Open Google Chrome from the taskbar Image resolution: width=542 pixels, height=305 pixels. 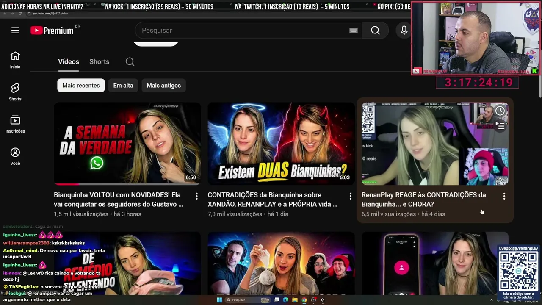(x=304, y=300)
